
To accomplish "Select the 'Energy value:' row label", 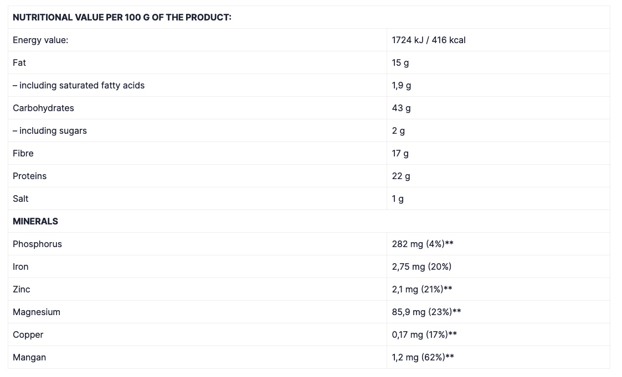I will [x=40, y=40].
